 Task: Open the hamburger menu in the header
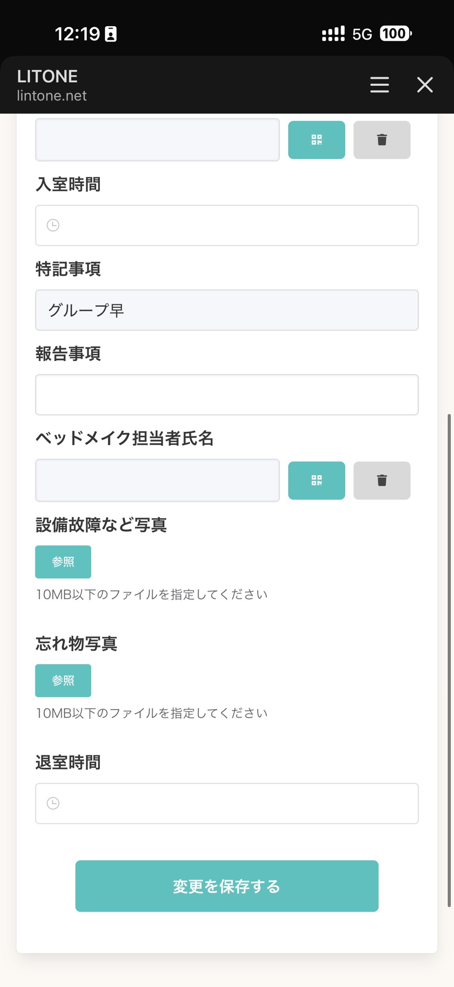pos(379,85)
